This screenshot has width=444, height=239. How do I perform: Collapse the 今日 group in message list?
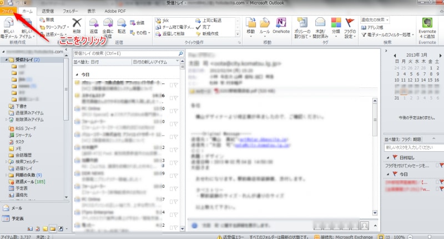tap(77, 74)
